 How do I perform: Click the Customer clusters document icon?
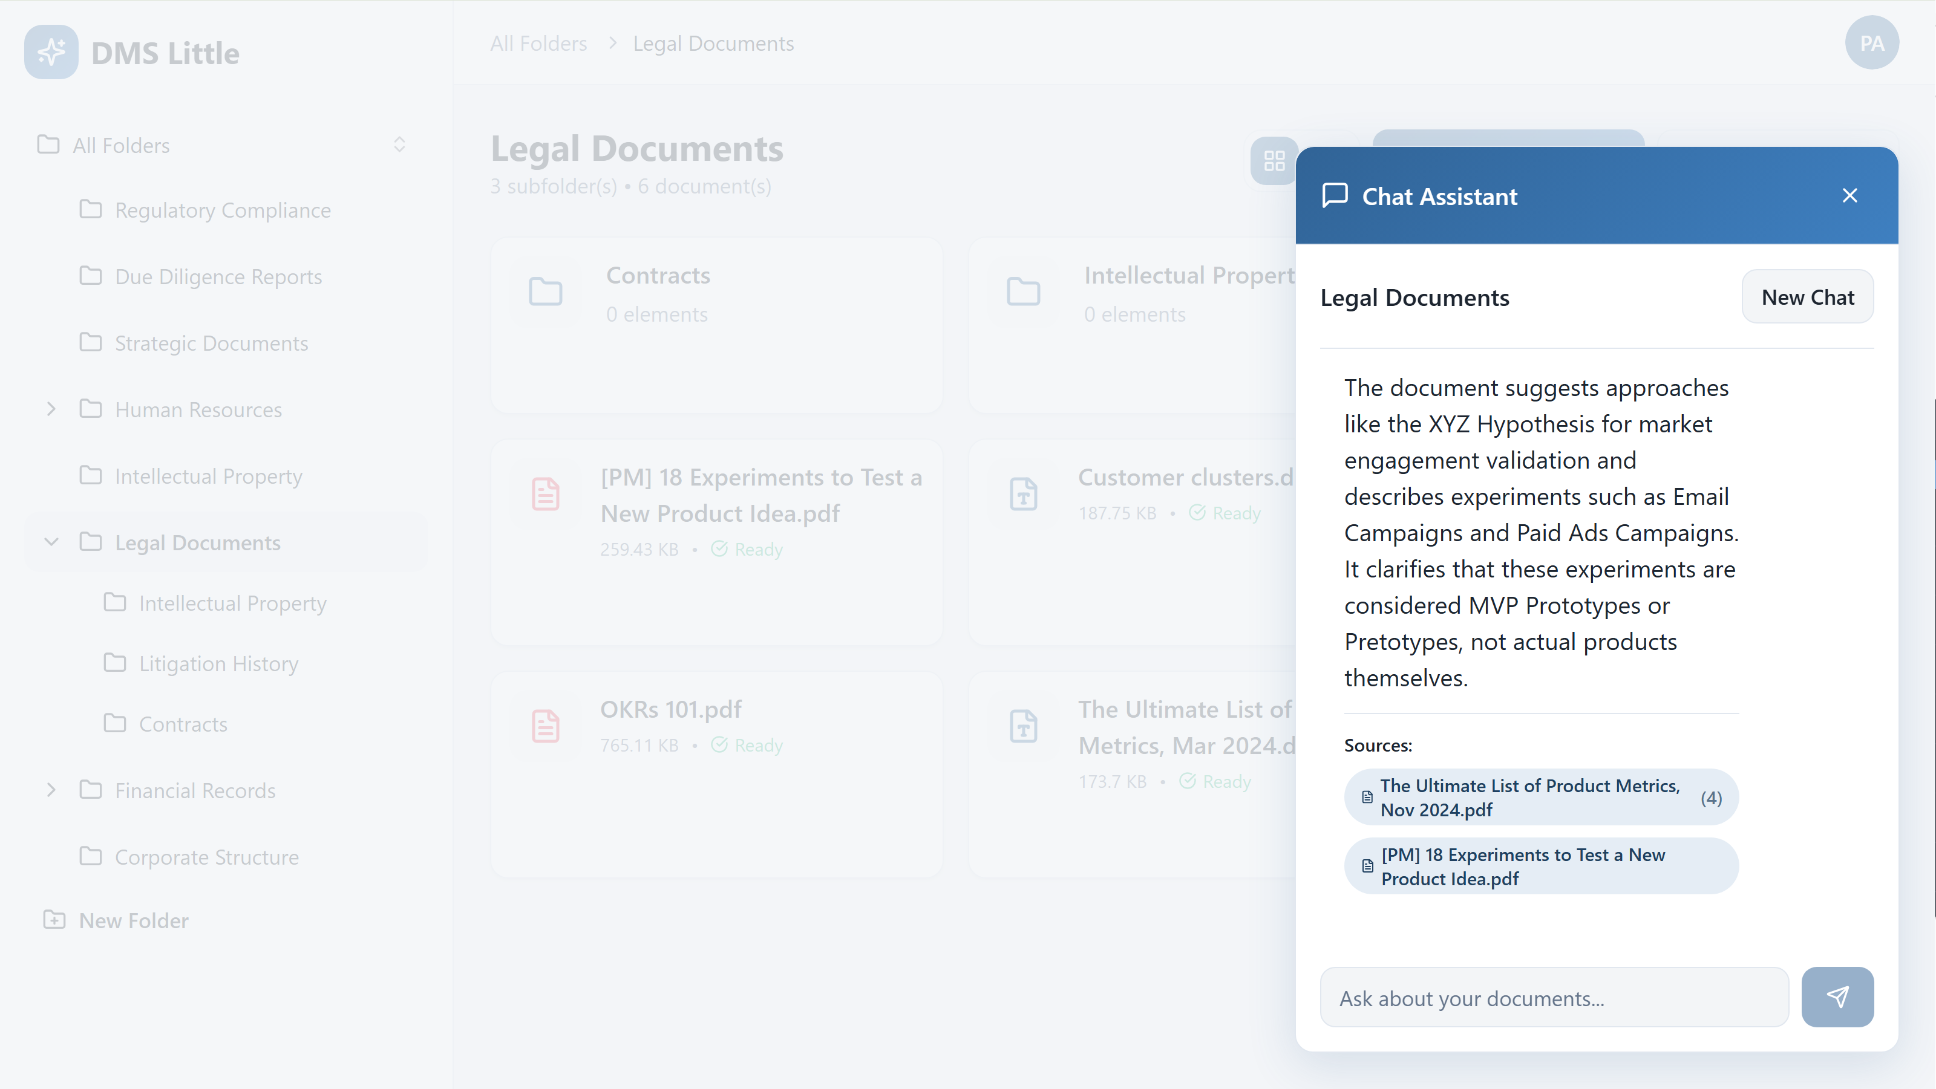pos(1023,494)
